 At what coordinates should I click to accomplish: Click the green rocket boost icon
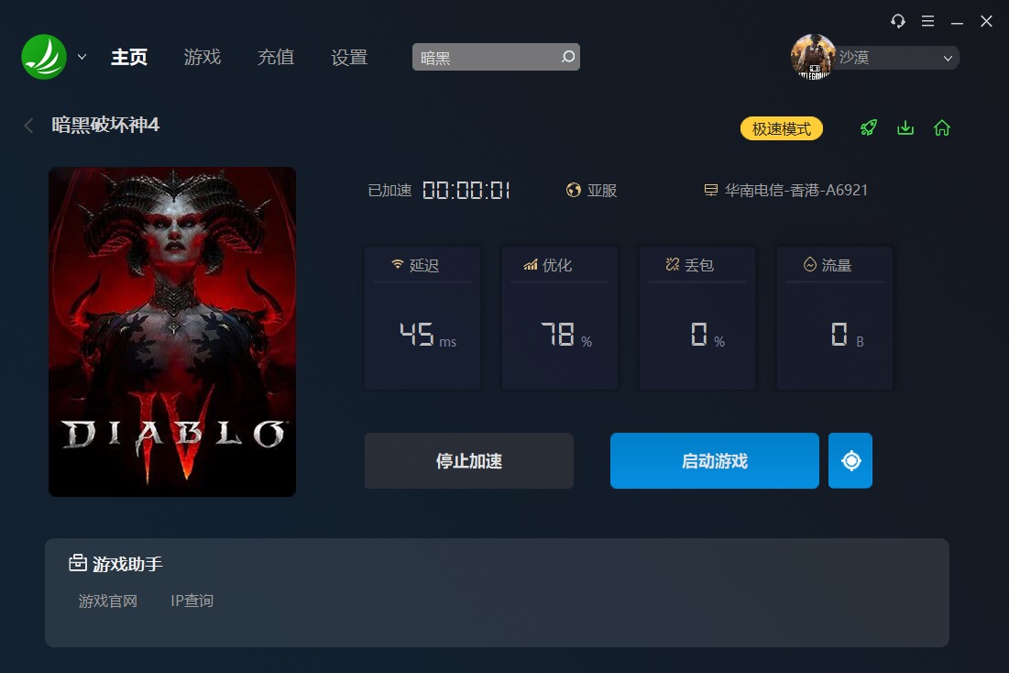pyautogui.click(x=869, y=127)
